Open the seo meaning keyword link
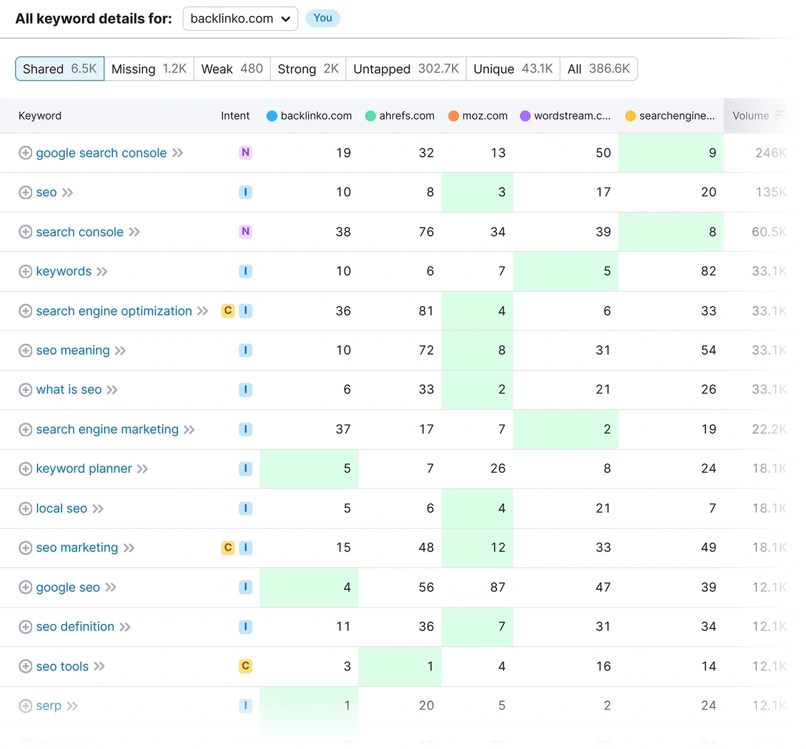The image size is (806, 749). (x=73, y=351)
